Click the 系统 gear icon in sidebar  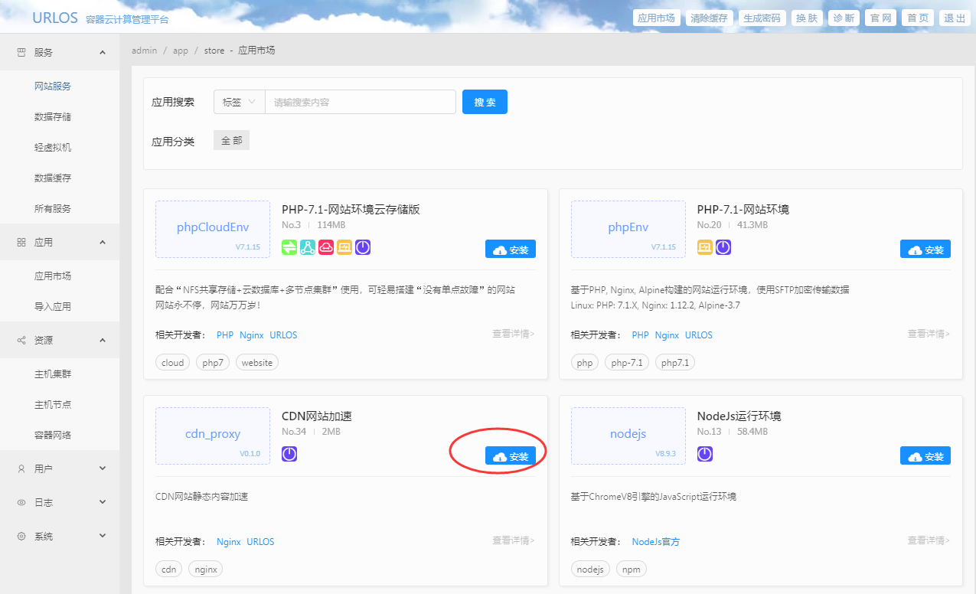[21, 536]
